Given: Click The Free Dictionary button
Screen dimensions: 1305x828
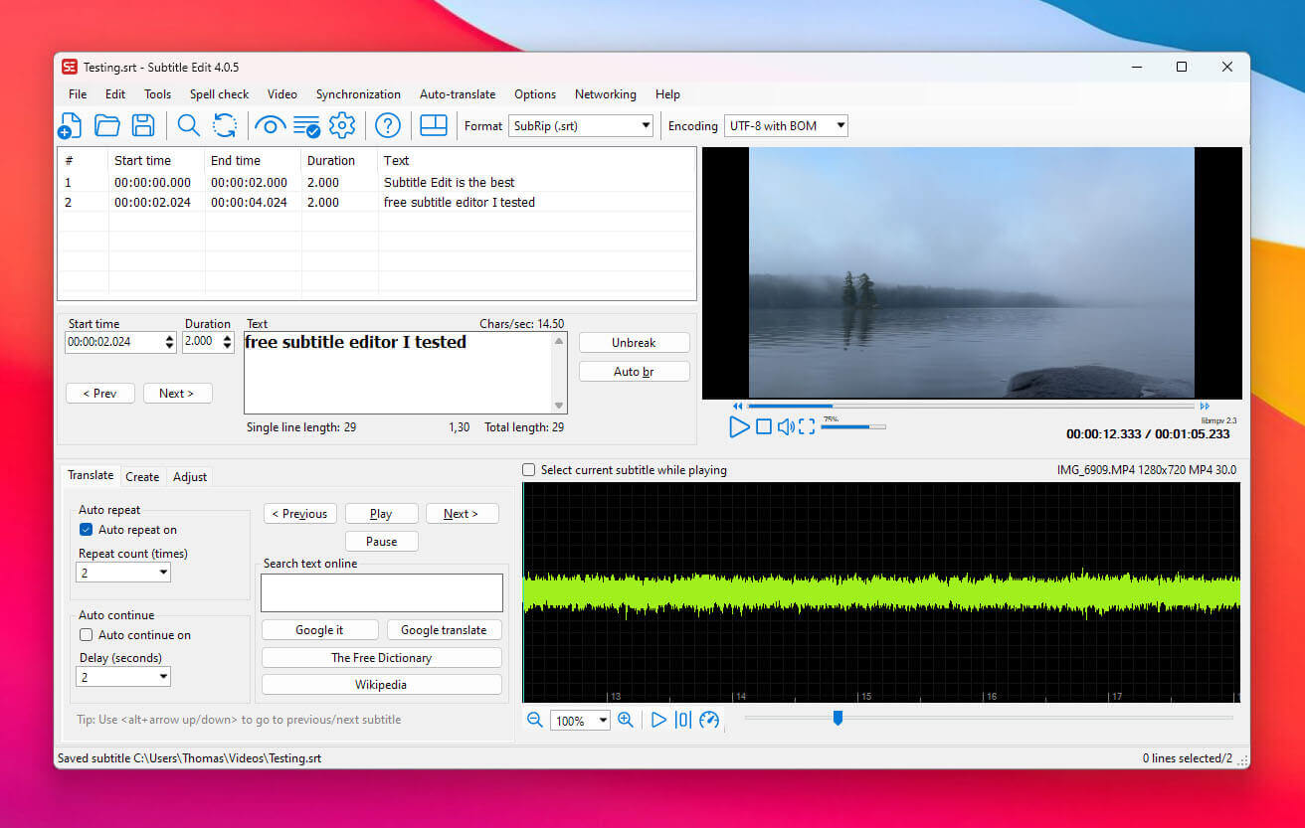Looking at the screenshot, I should [382, 658].
